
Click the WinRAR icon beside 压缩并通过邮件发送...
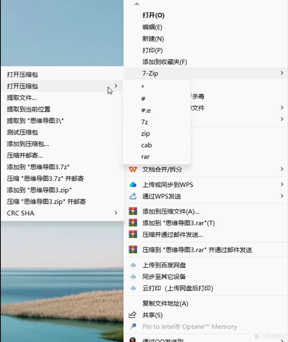coord(133,234)
